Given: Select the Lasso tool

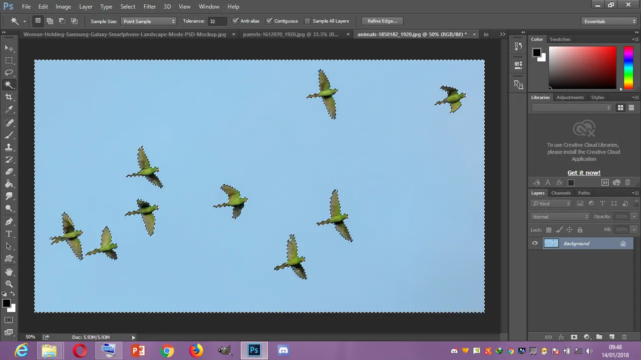Looking at the screenshot, I should click(9, 72).
